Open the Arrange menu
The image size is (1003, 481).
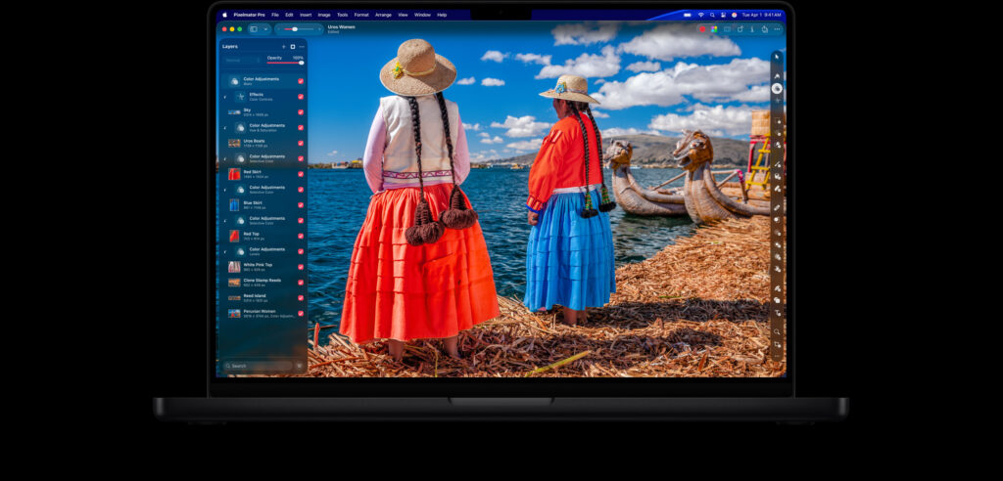[383, 15]
